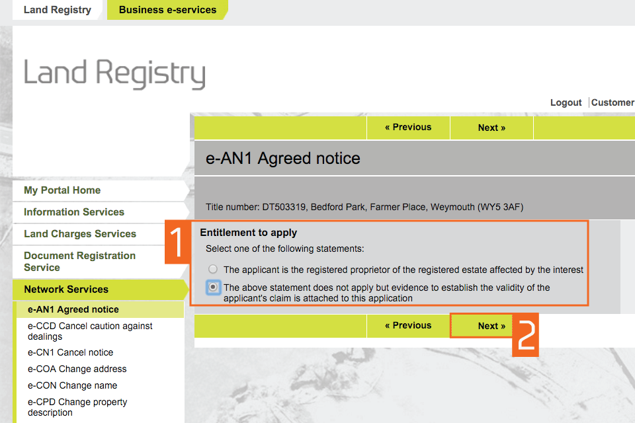Screen dimensions: 635x423
Task: Select the registered proprietor radio option
Action: tap(212, 270)
